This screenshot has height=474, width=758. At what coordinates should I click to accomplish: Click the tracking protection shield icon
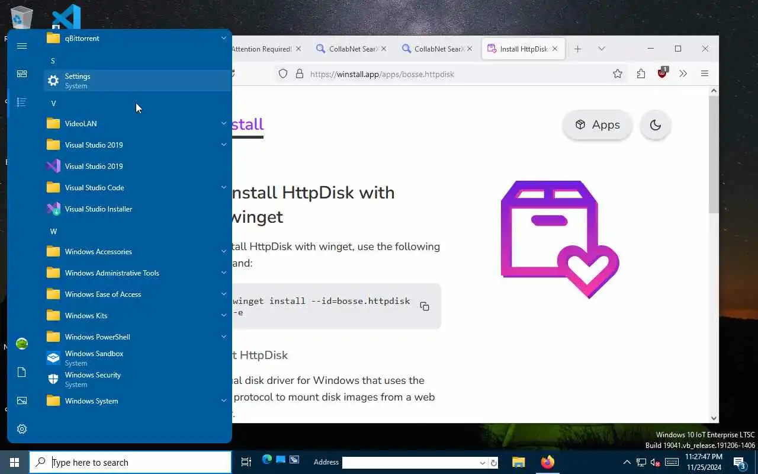[283, 74]
